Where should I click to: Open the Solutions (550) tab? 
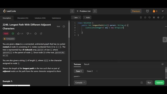point(40,18)
